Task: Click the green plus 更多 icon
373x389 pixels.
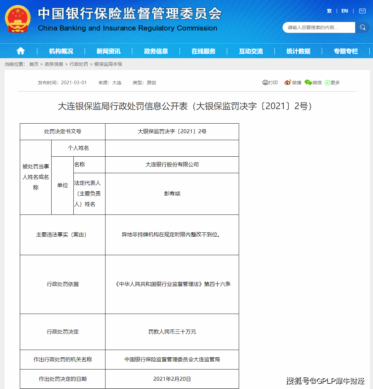Action: [x=327, y=83]
